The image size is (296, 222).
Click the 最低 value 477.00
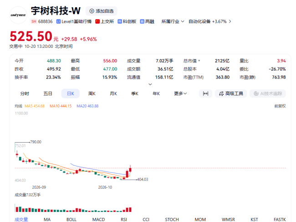pyautogui.click(x=110, y=69)
